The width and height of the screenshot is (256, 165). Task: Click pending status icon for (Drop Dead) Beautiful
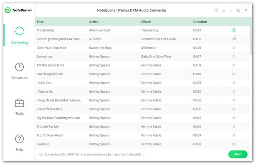coord(234,100)
